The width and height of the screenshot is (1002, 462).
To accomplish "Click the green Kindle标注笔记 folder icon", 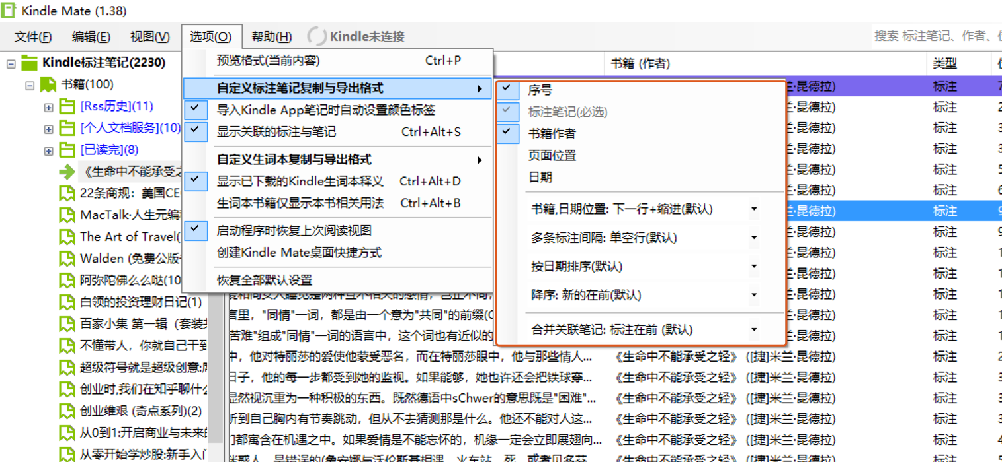I will tap(29, 63).
